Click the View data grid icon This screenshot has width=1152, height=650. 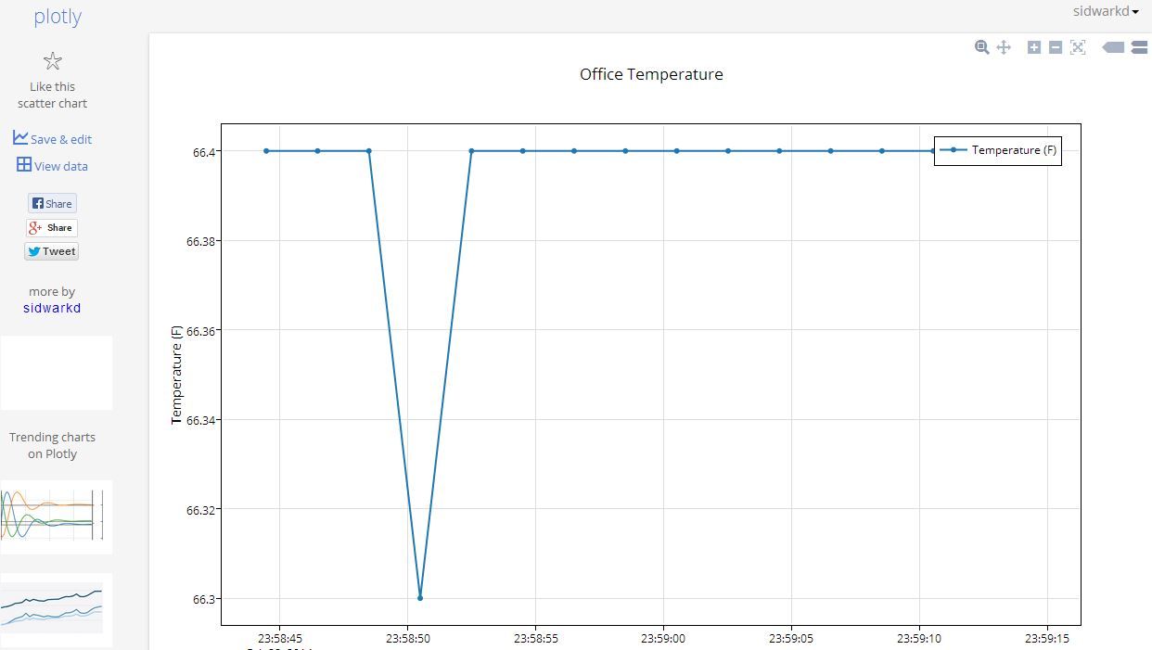point(24,165)
